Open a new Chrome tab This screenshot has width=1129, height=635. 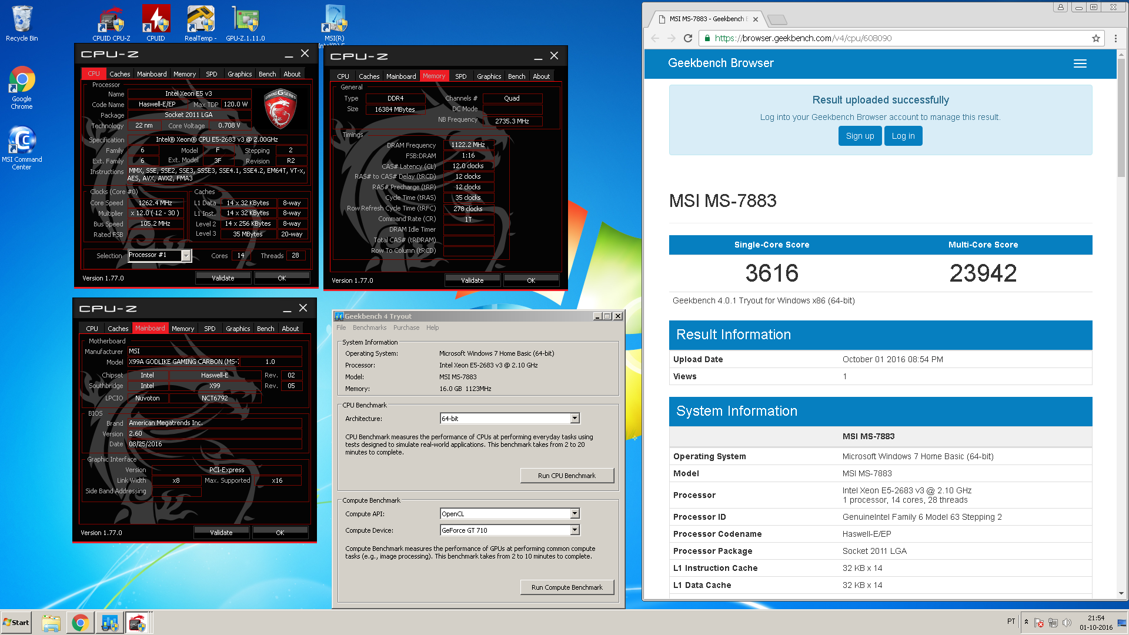pyautogui.click(x=777, y=20)
